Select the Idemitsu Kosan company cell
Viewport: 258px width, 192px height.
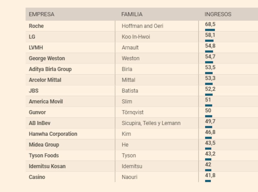tap(47, 166)
